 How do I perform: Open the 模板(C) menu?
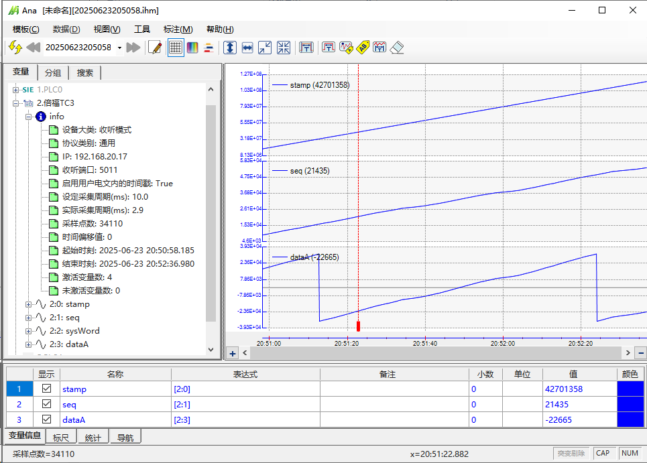26,29
